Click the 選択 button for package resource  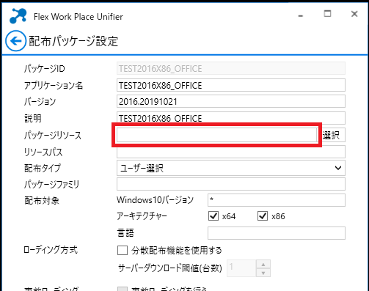(332, 135)
